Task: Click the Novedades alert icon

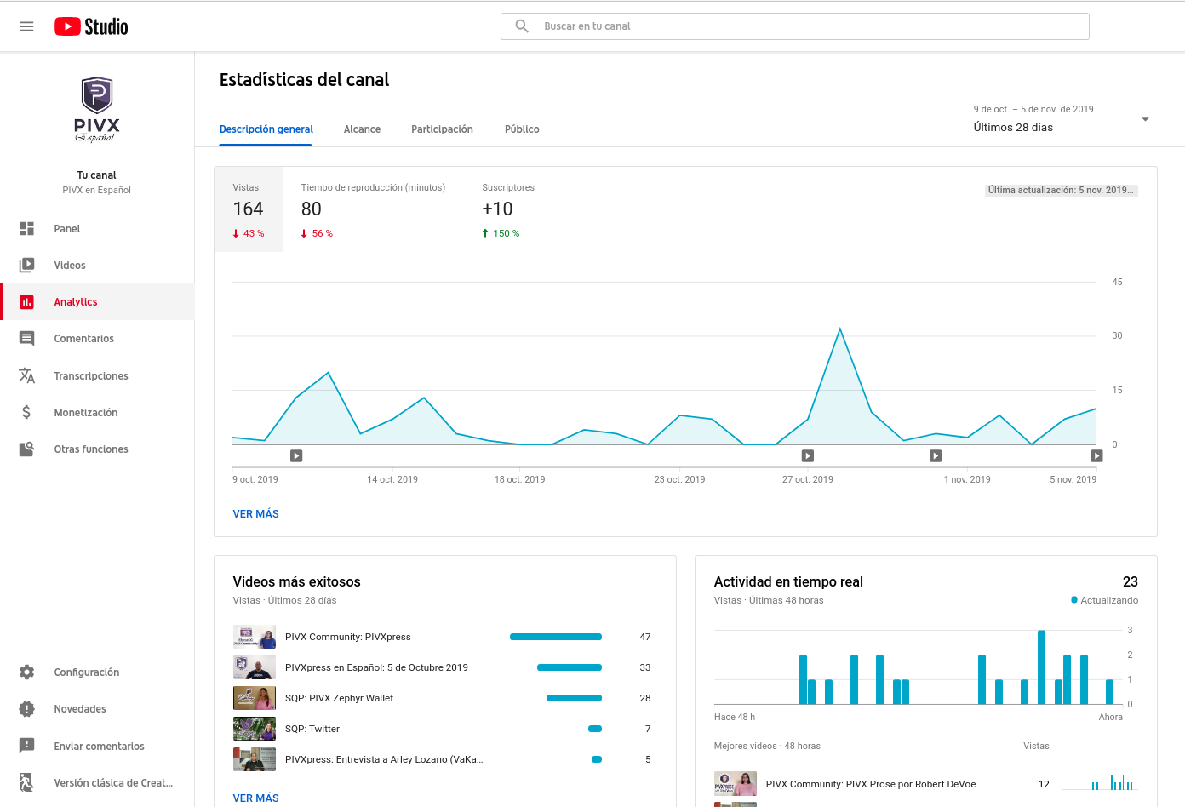Action: tap(27, 709)
